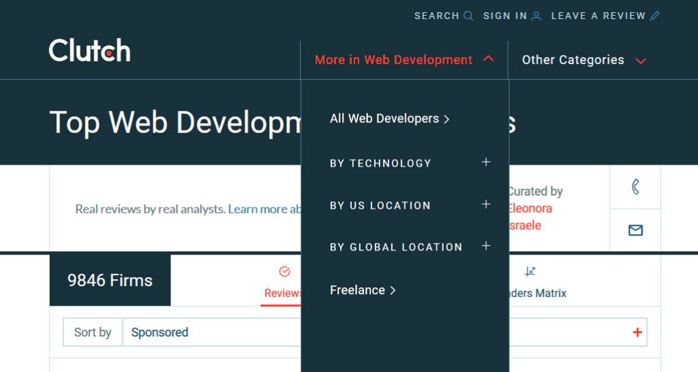698x372 pixels.
Task: Click LEAVE A REVIEW link
Action: point(598,16)
